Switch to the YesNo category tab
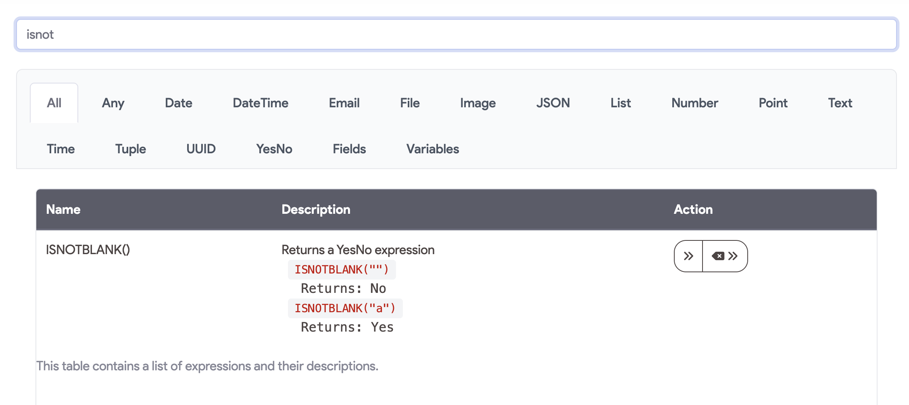Screen dimensions: 909x405 (274, 149)
